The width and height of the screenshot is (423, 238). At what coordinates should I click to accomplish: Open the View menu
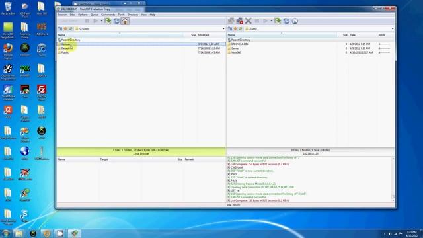tap(144, 15)
